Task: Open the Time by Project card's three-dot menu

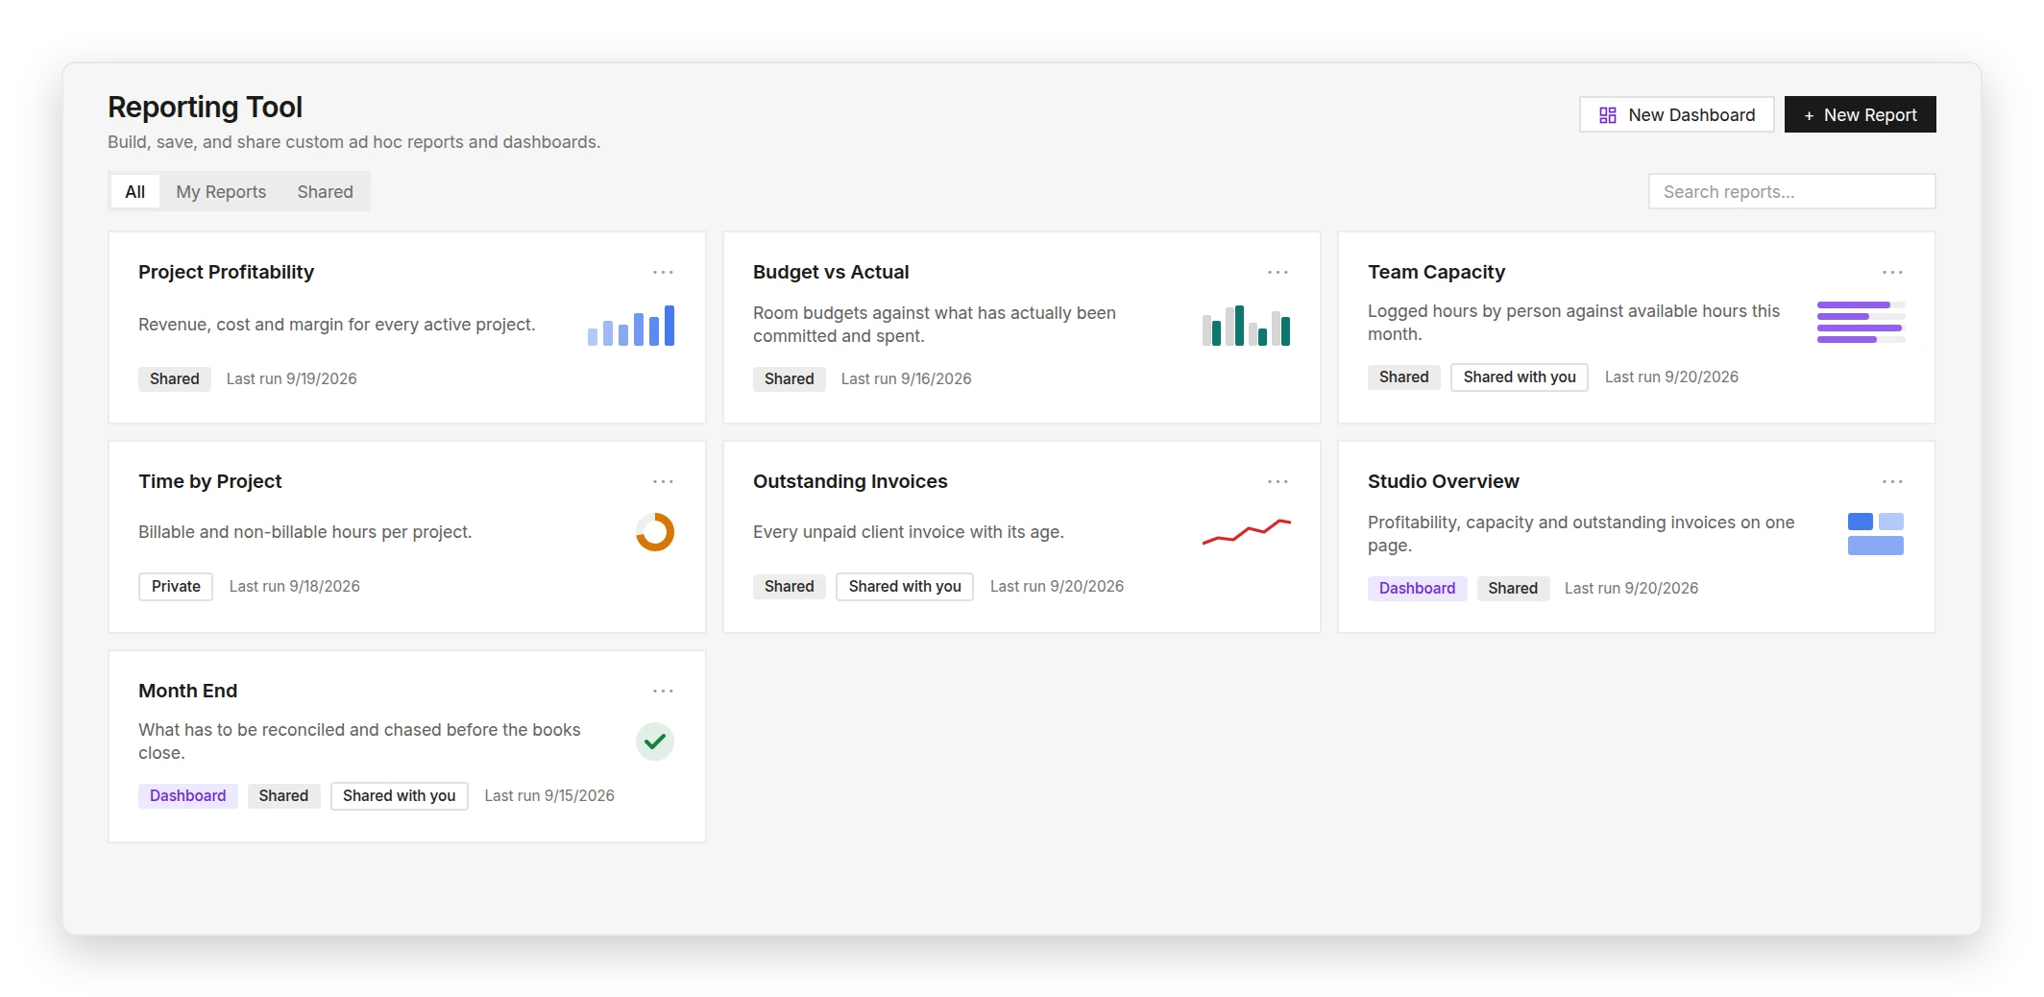Action: coord(663,482)
